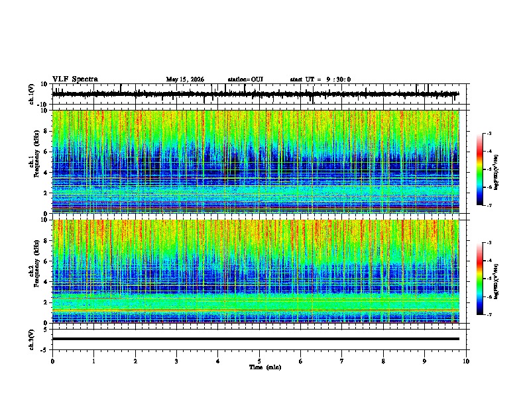Click the green 2 kHz band in ch.2 spectrogram
The image size is (525, 405).
[x=255, y=303]
